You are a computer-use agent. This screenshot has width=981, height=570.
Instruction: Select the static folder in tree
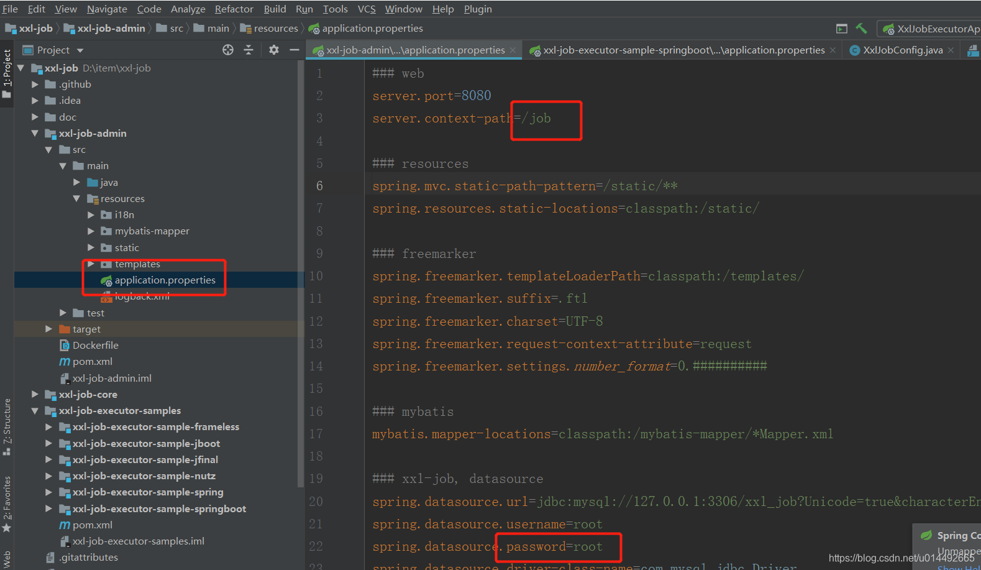point(127,248)
